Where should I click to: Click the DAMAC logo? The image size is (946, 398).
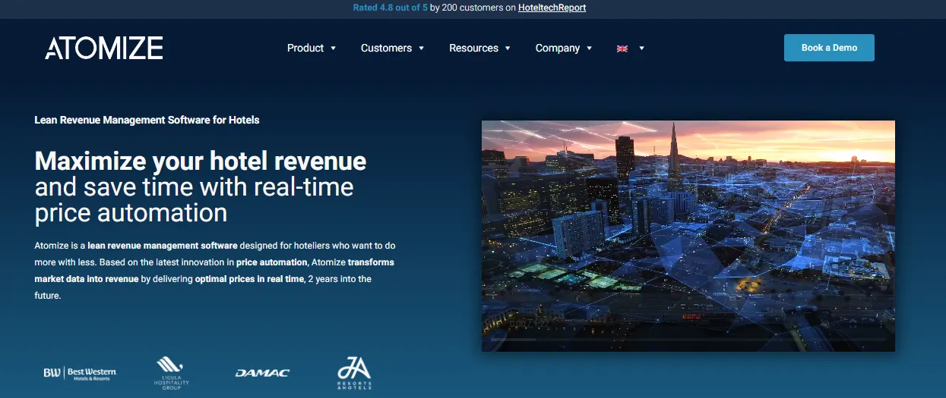262,373
